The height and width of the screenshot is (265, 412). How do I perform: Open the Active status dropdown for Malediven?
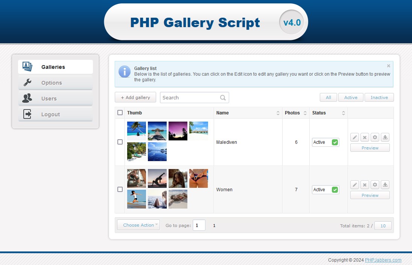click(325, 142)
